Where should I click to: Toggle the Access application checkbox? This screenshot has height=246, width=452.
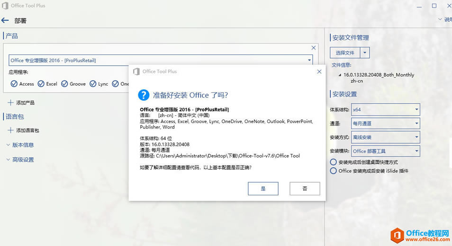point(14,84)
